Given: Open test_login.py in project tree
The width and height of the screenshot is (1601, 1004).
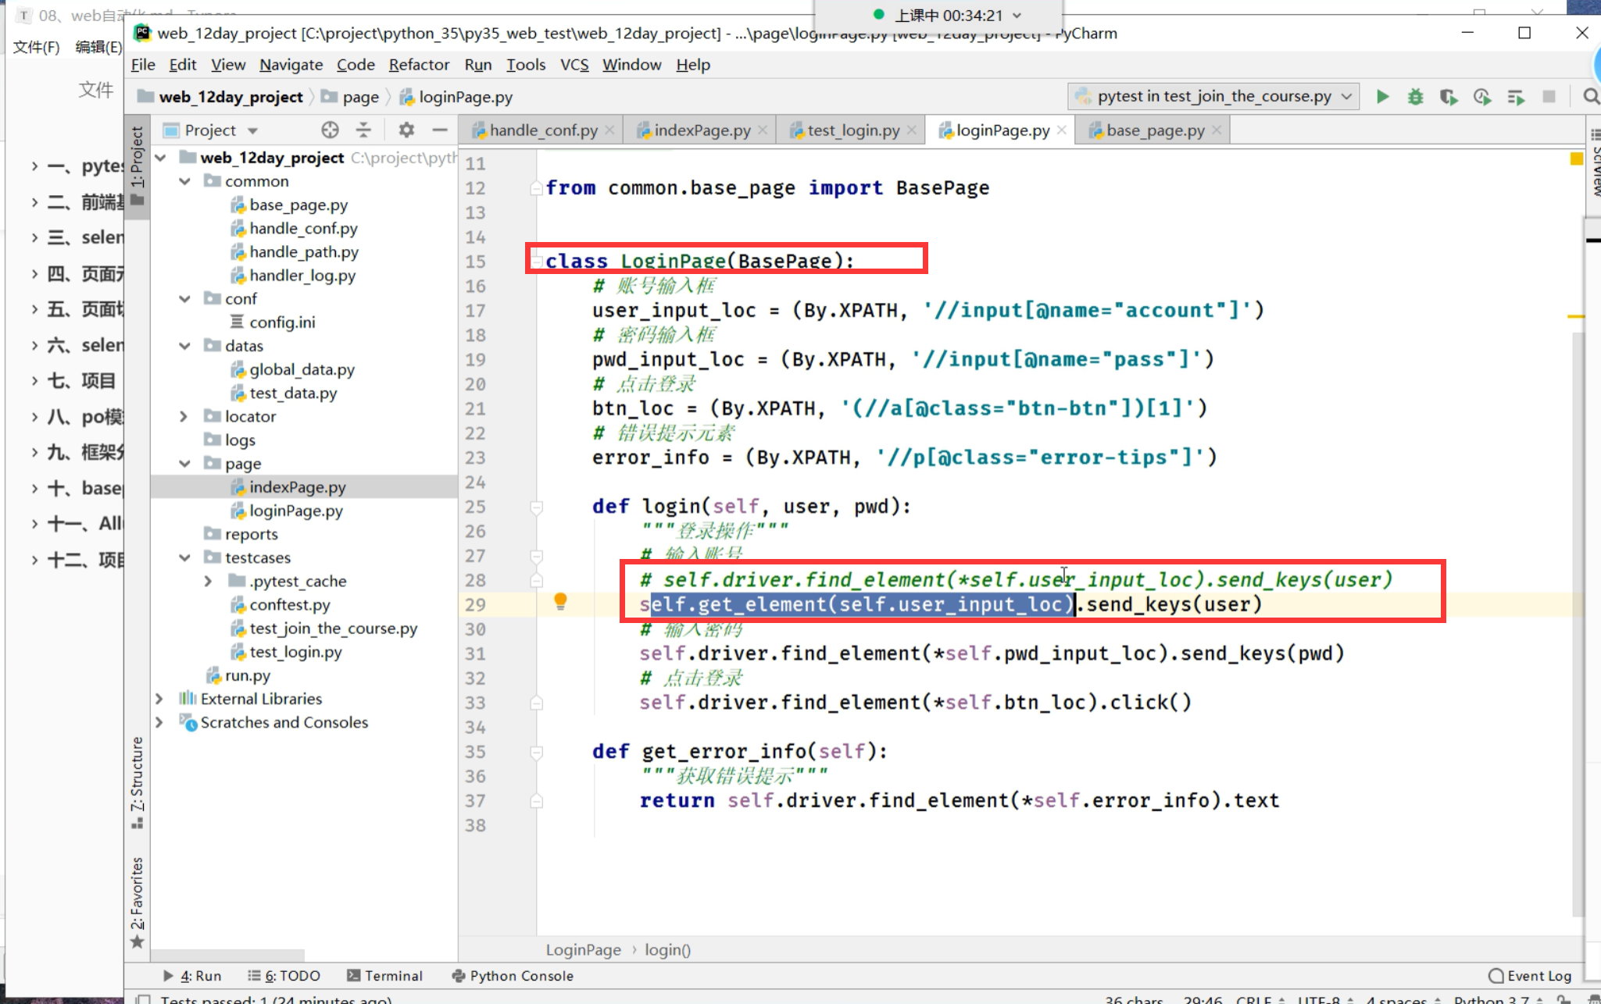Looking at the screenshot, I should click(295, 652).
